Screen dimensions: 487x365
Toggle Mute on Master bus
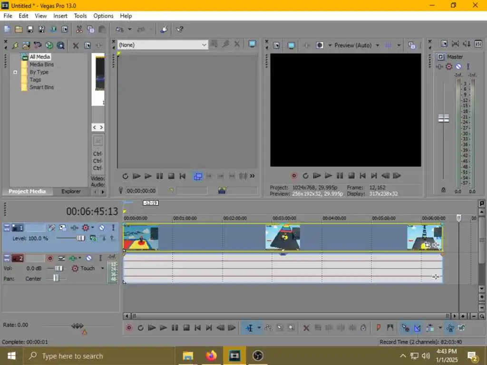(458, 67)
